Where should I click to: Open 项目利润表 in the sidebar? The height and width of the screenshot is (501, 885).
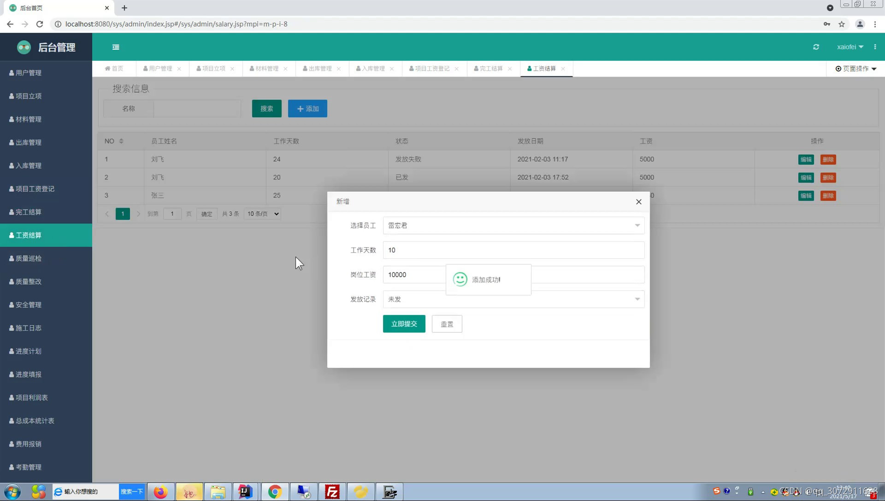(x=46, y=397)
